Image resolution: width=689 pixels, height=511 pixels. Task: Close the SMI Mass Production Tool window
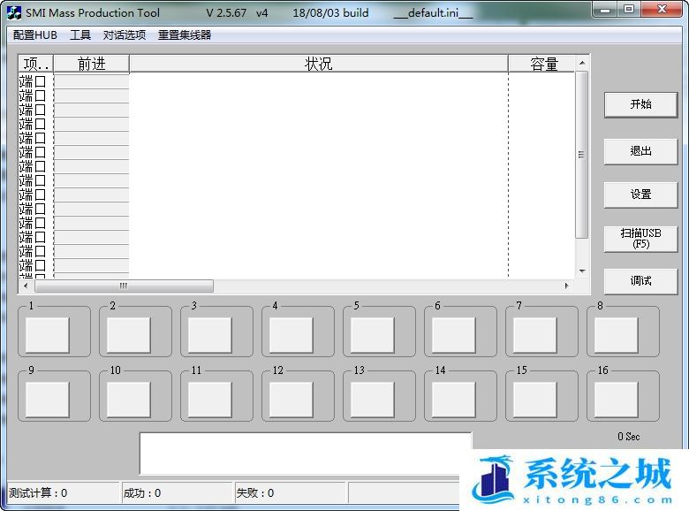click(x=662, y=9)
